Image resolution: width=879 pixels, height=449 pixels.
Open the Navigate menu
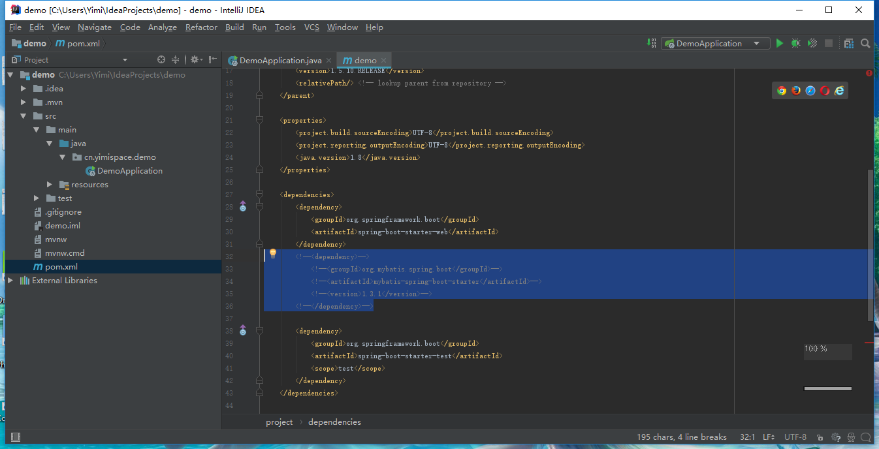click(x=95, y=27)
